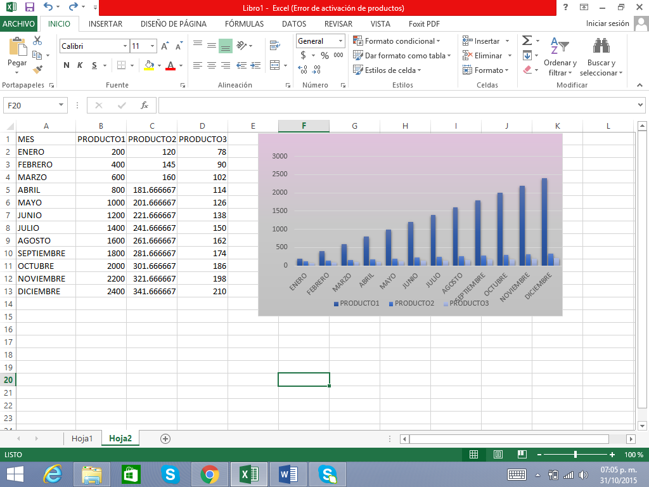
Task: Switch to the Hoja1 sheet tab
Action: 82,438
